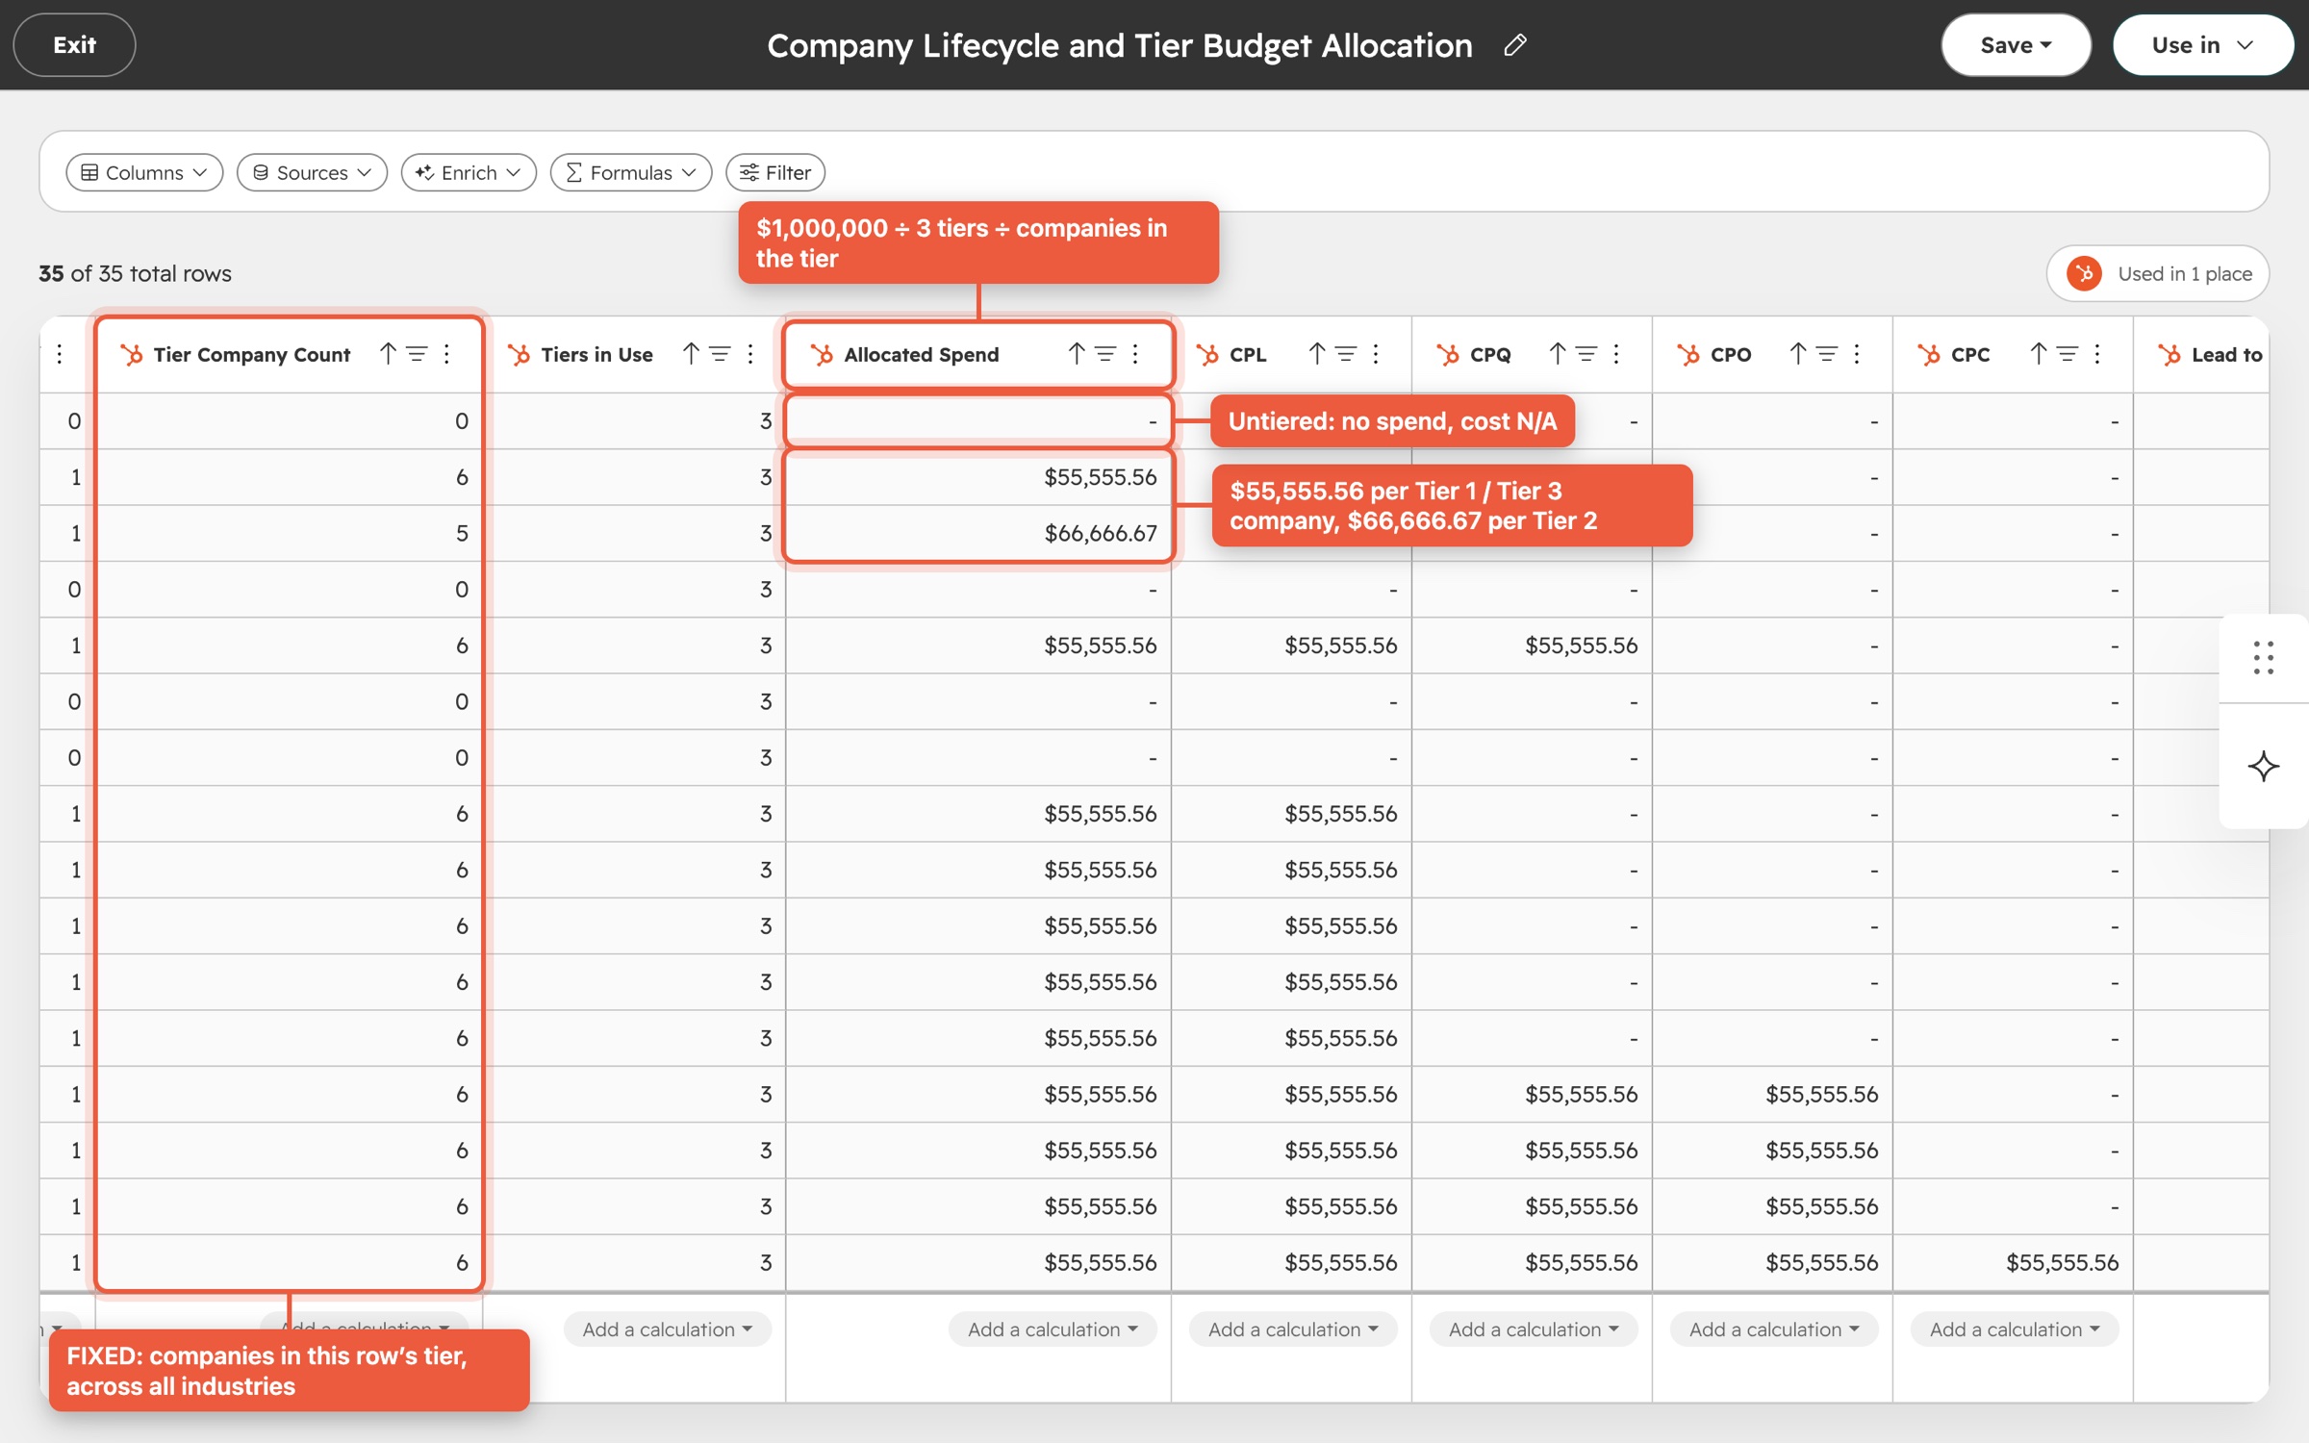Filter the Tier Company Count column

[417, 354]
